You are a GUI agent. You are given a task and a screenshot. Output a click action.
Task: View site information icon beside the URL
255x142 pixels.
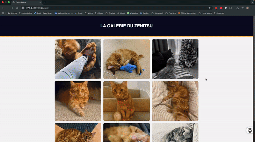tap(23, 8)
